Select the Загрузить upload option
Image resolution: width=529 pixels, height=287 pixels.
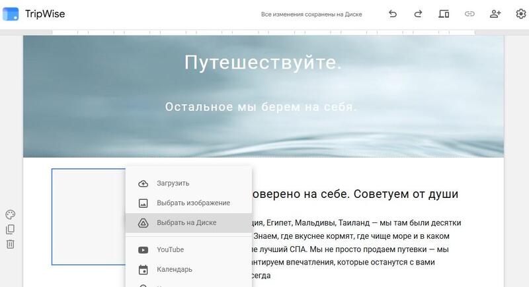coord(188,183)
